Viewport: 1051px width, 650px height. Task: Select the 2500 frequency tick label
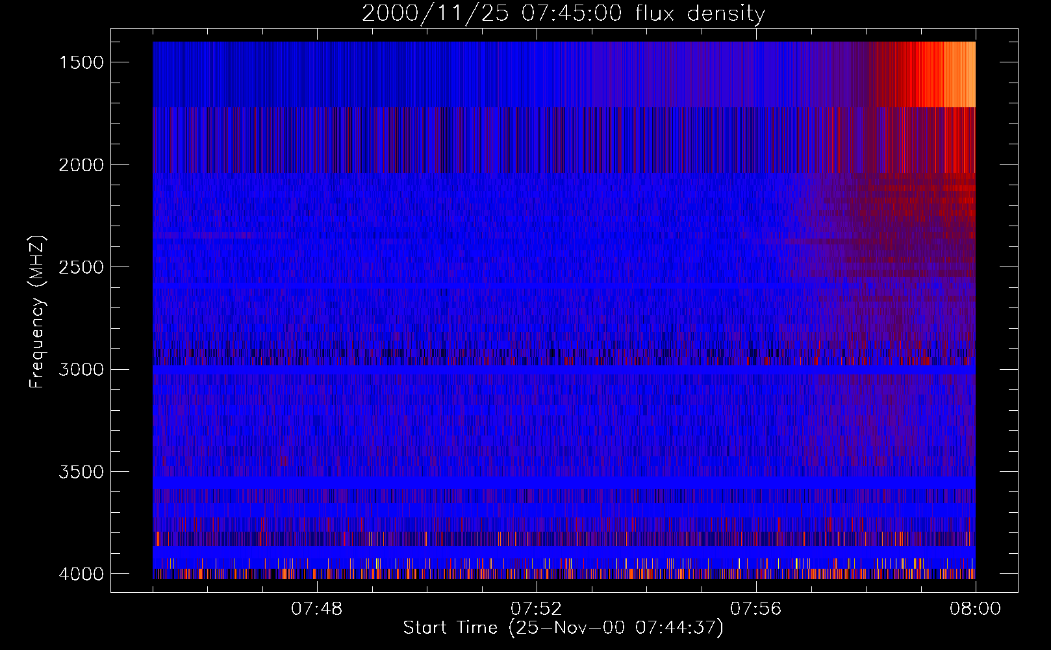(81, 267)
